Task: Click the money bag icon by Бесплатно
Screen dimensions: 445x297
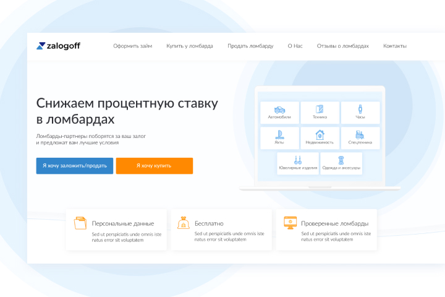Action: click(184, 223)
